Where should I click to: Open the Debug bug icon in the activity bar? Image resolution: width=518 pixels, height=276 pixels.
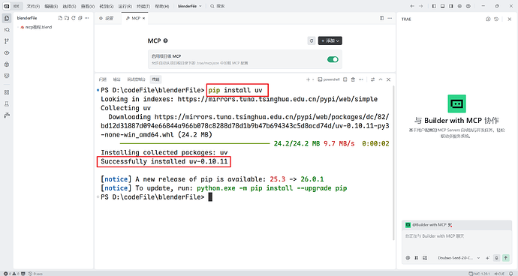click(x=7, y=64)
